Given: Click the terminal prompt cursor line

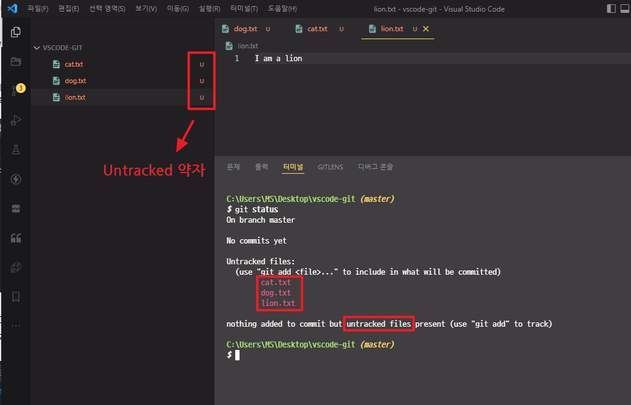Looking at the screenshot, I should click(x=233, y=355).
